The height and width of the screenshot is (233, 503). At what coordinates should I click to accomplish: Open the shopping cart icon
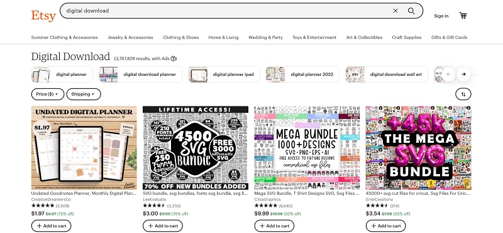[x=463, y=15]
